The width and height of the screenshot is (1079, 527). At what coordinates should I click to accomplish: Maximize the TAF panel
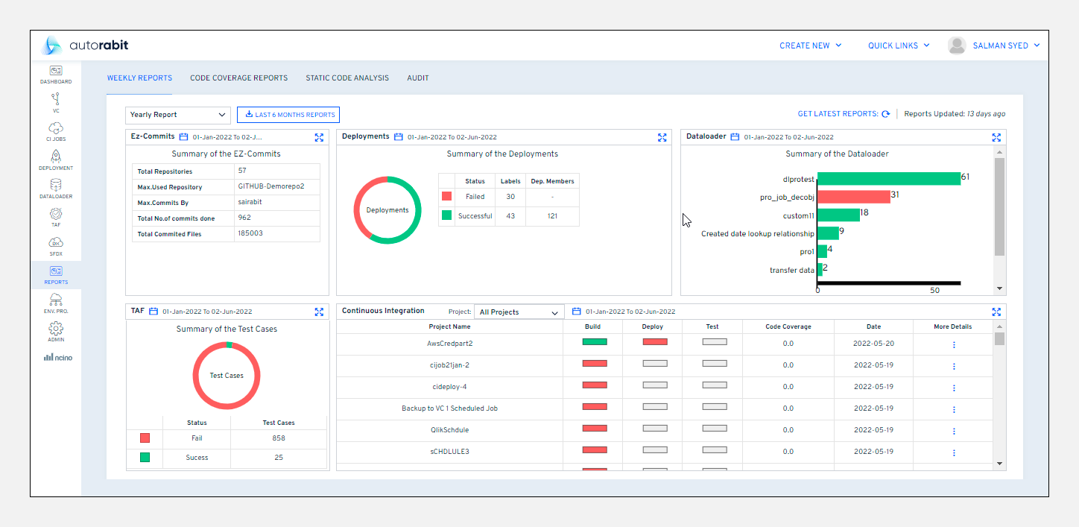pos(319,312)
